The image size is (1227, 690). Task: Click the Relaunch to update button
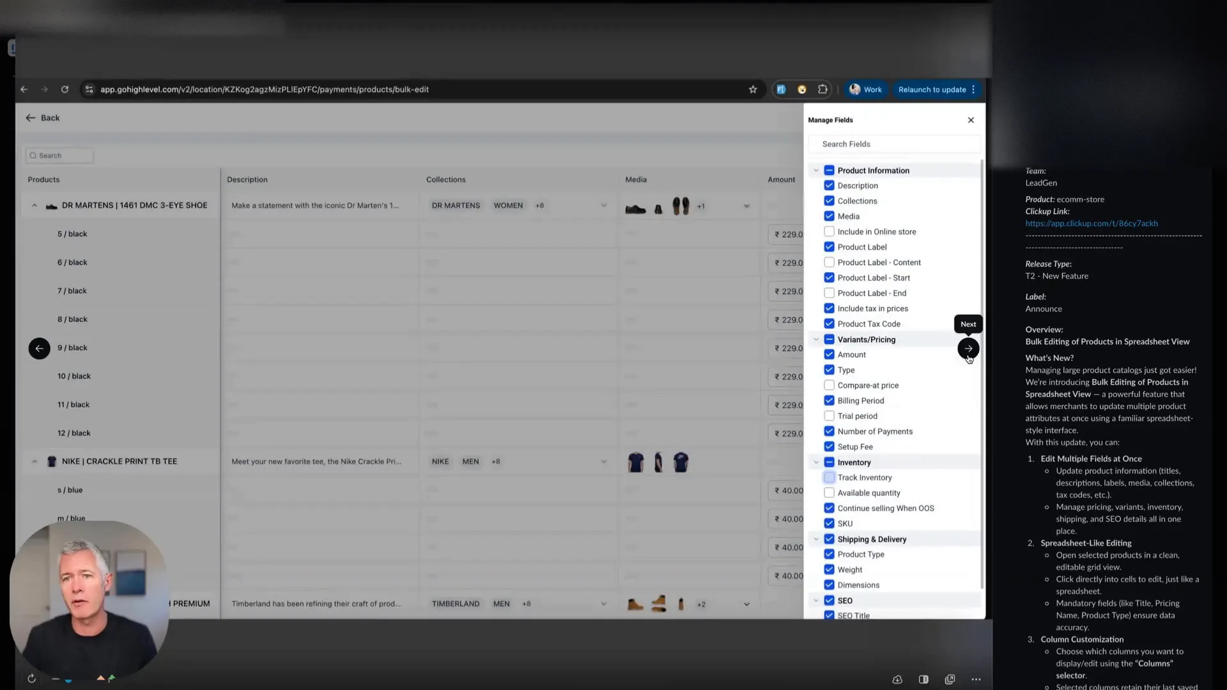[932, 89]
